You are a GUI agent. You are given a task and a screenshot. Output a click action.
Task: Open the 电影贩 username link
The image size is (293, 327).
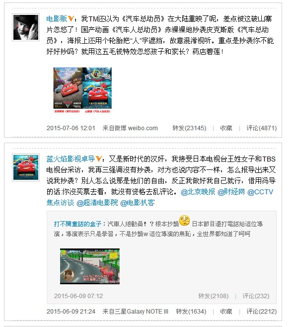point(57,19)
